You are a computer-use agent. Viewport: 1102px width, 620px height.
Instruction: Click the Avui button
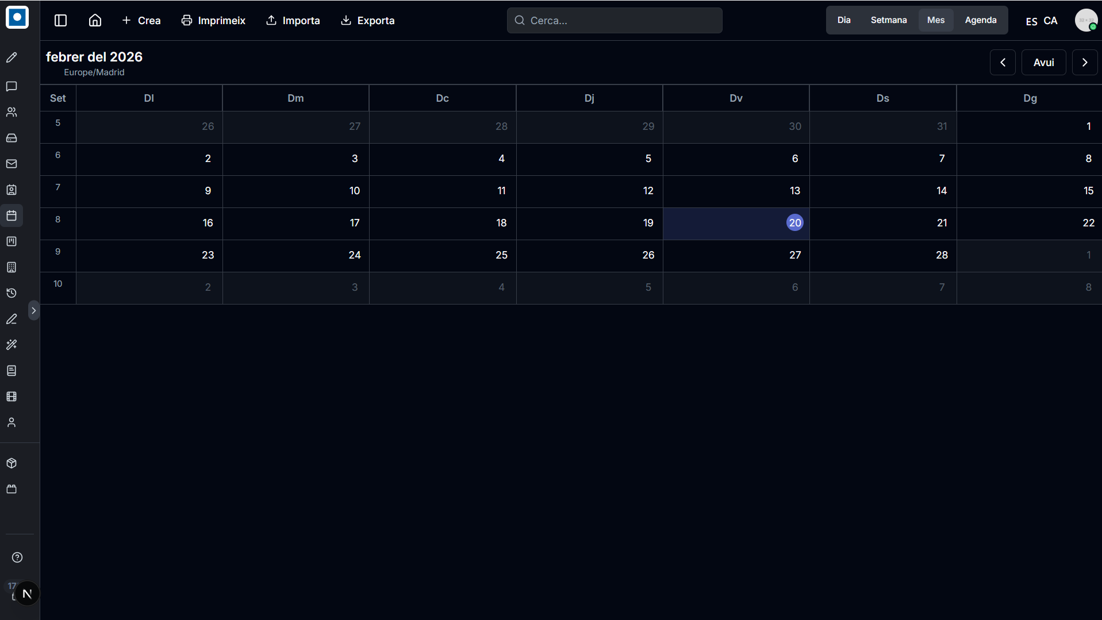[1044, 62]
